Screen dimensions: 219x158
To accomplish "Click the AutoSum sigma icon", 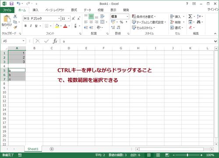I will click(190, 16).
